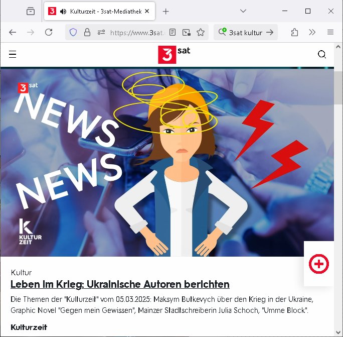The width and height of the screenshot is (343, 337).
Task: Click the red plus circle button
Action: [x=319, y=264]
